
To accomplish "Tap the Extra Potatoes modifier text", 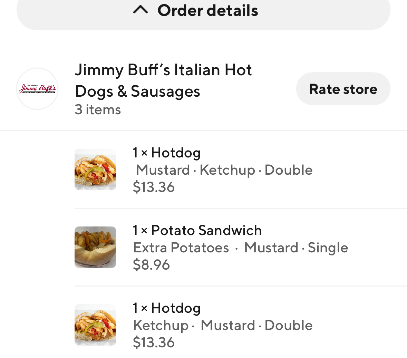I will tap(181, 248).
